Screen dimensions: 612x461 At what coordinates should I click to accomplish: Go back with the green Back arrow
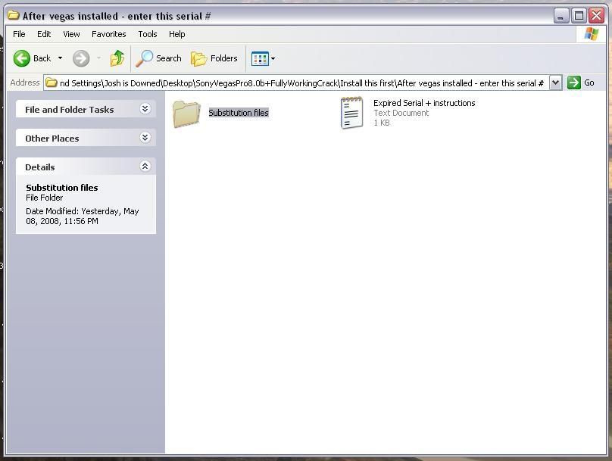pyautogui.click(x=21, y=58)
